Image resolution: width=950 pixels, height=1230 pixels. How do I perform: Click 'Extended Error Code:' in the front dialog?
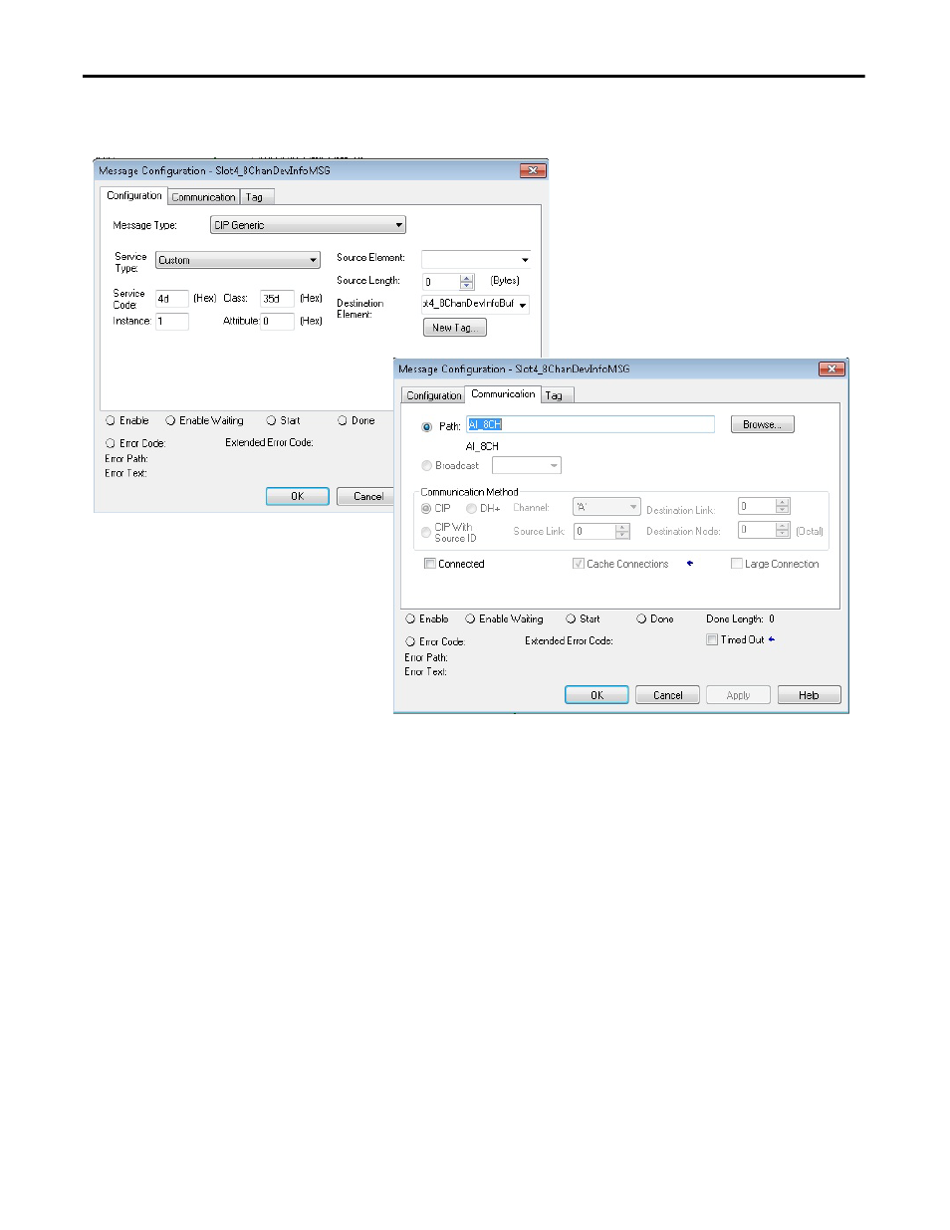click(x=569, y=640)
